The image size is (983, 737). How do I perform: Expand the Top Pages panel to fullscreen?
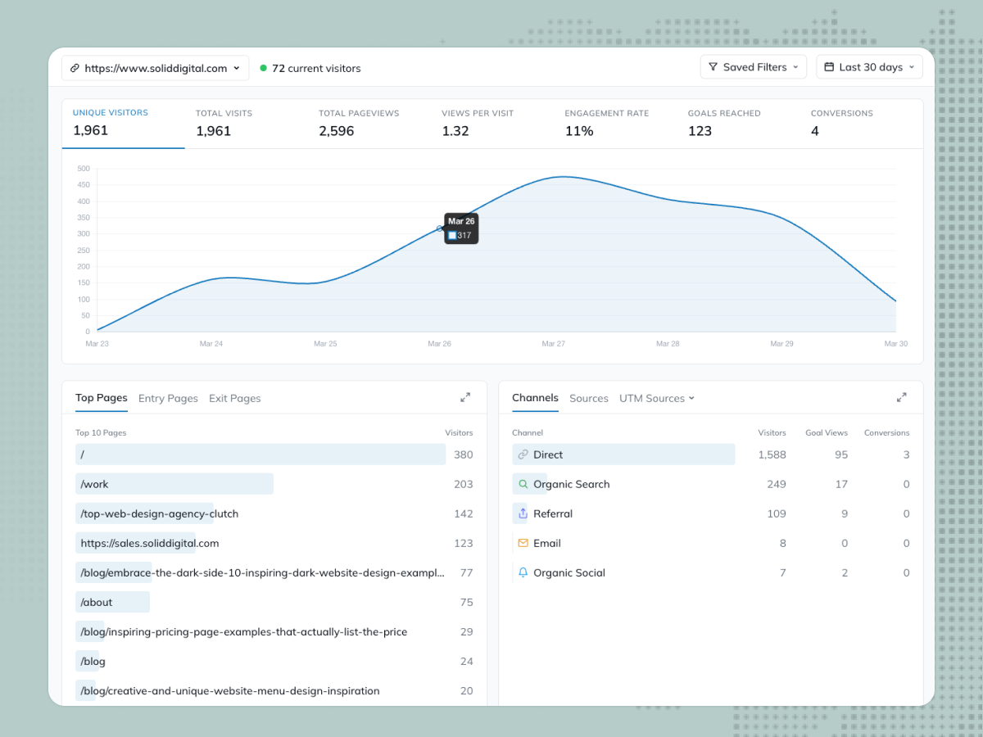[x=465, y=397]
